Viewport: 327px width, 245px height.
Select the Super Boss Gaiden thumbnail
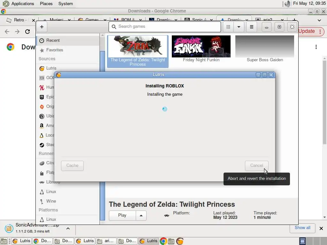pyautogui.click(x=265, y=46)
